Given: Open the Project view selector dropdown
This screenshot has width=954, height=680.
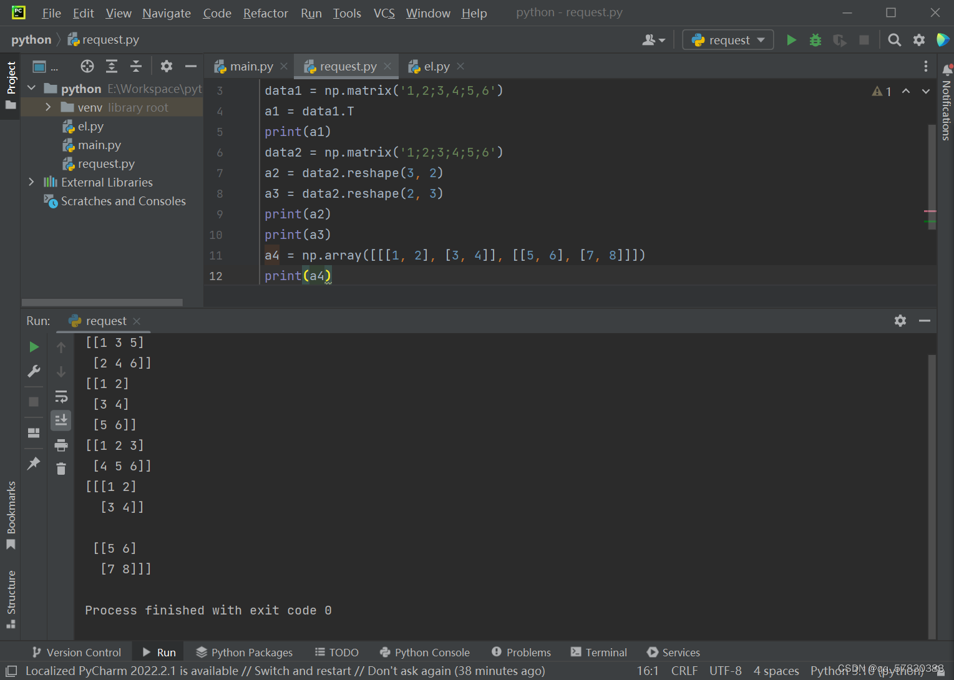Looking at the screenshot, I should coord(45,66).
